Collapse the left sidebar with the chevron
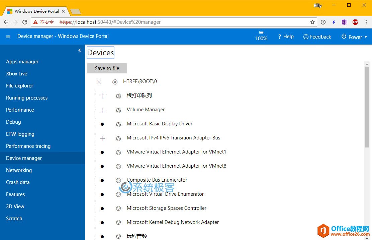 tap(80, 50)
